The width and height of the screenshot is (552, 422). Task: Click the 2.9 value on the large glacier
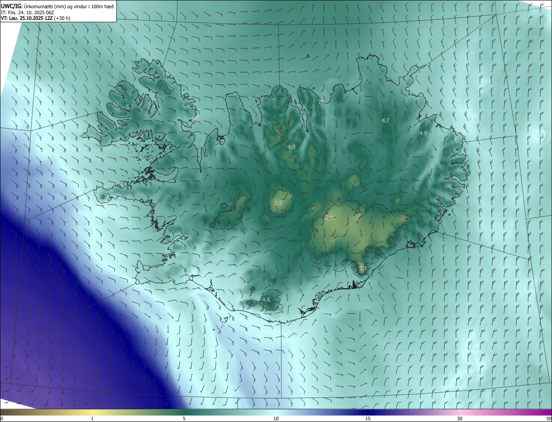pyautogui.click(x=329, y=217)
